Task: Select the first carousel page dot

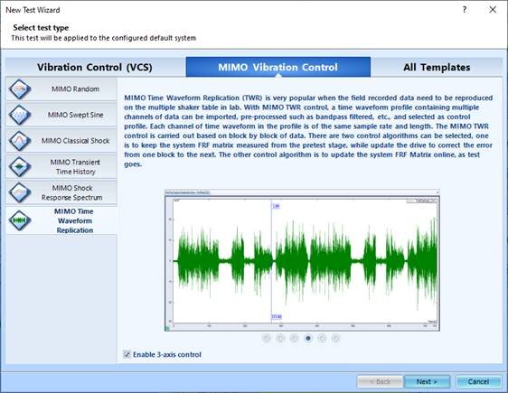Action: pyautogui.click(x=267, y=338)
